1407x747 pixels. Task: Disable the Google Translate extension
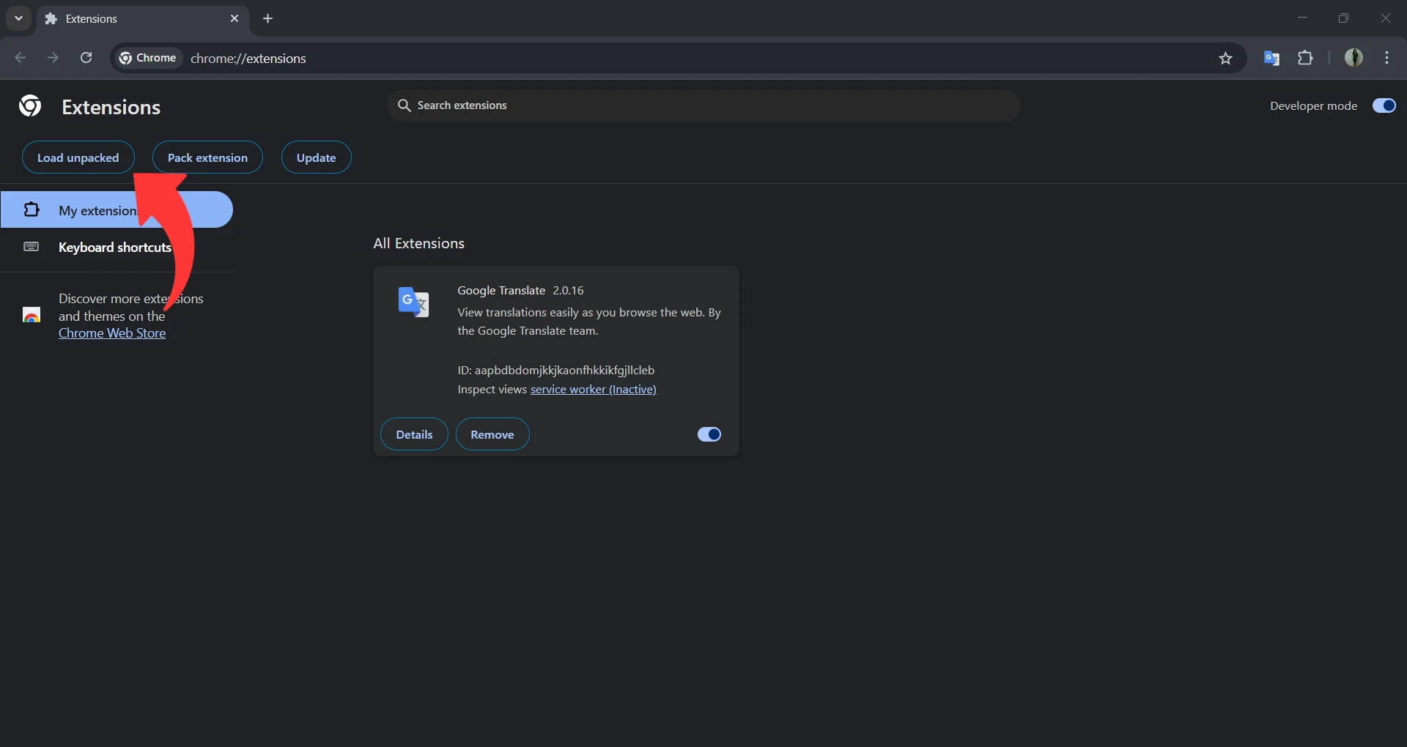click(709, 435)
